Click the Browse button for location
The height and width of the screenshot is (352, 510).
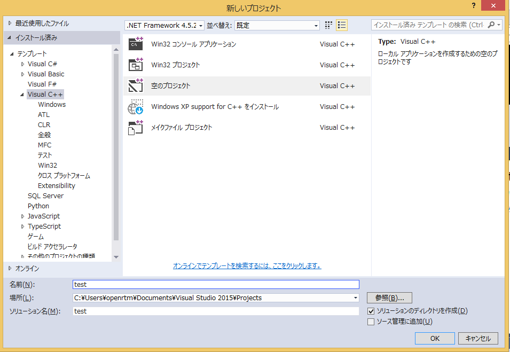[x=389, y=298]
